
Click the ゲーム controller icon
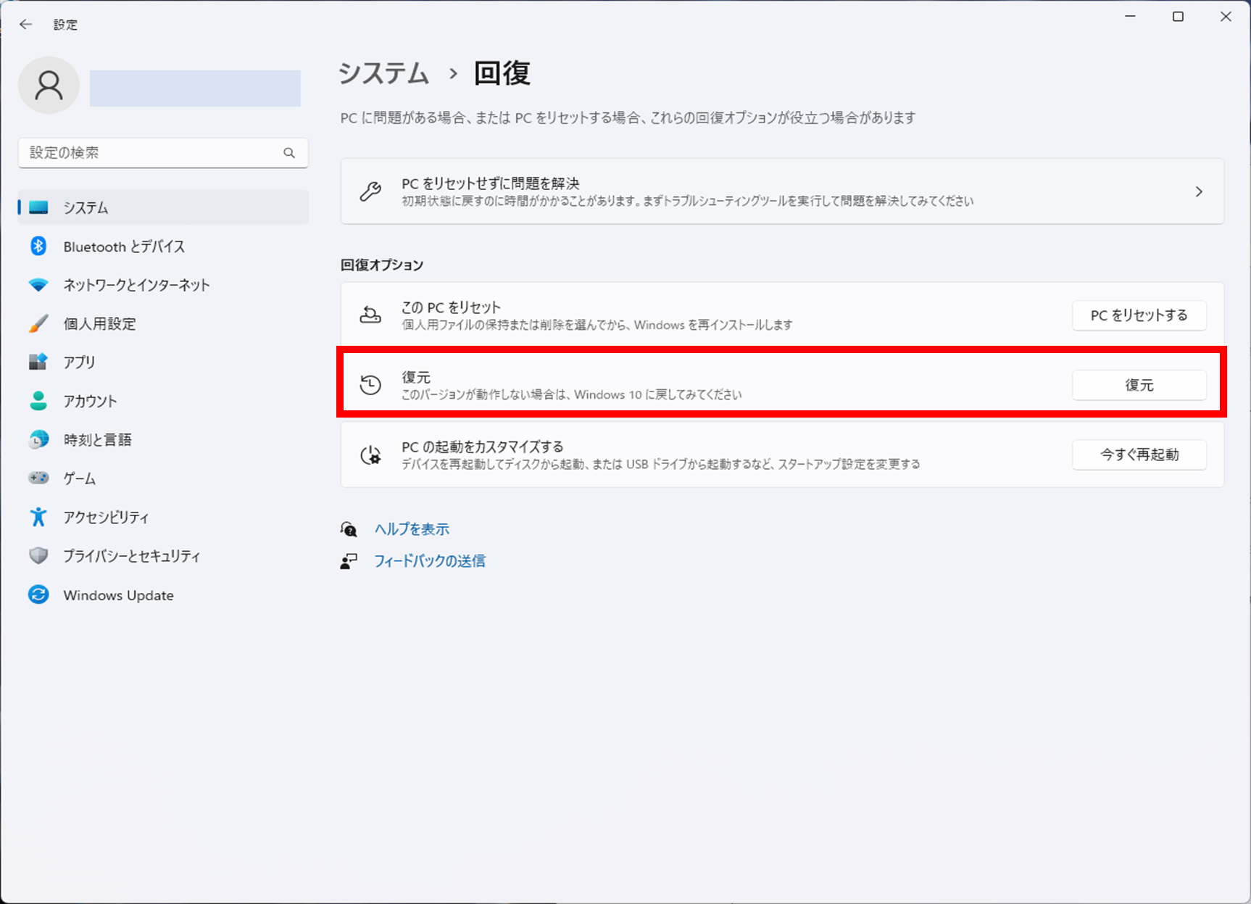(x=38, y=478)
